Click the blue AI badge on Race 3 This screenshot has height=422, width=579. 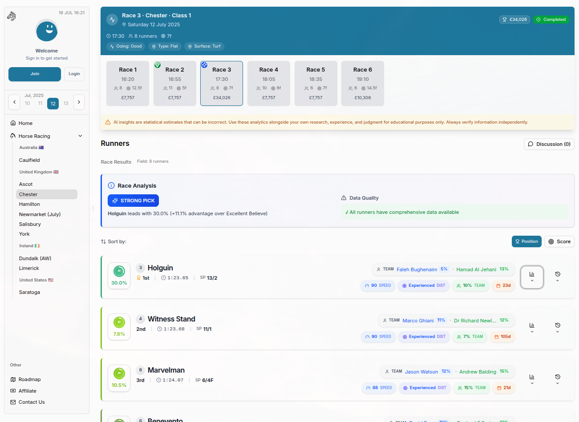204,65
